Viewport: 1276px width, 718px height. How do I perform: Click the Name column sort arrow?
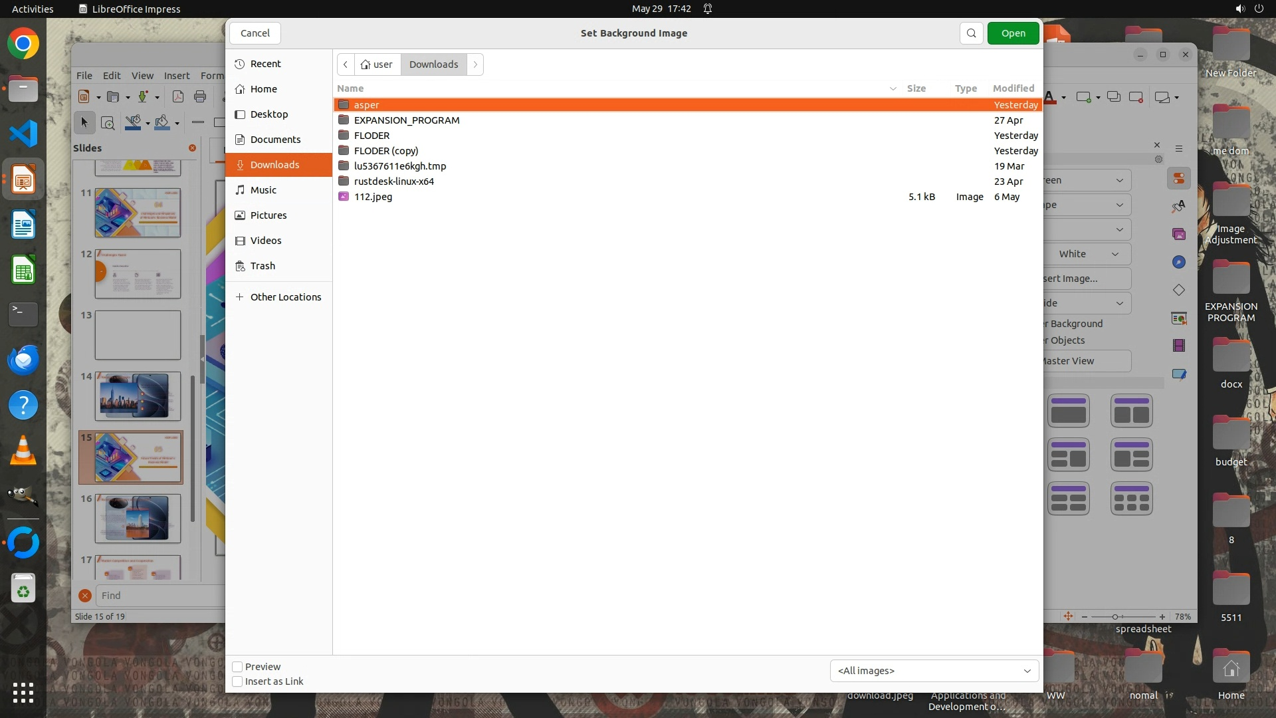coord(893,88)
